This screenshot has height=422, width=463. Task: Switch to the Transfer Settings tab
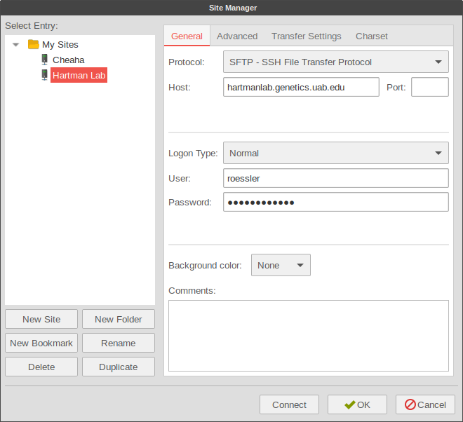[306, 36]
